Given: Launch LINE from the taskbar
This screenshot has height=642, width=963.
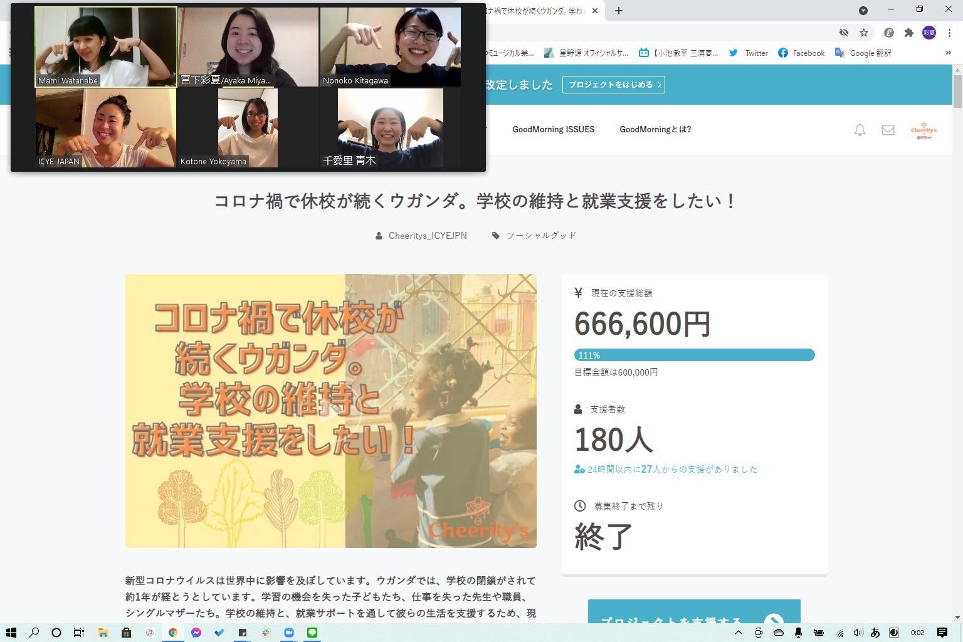Looking at the screenshot, I should click(x=312, y=633).
